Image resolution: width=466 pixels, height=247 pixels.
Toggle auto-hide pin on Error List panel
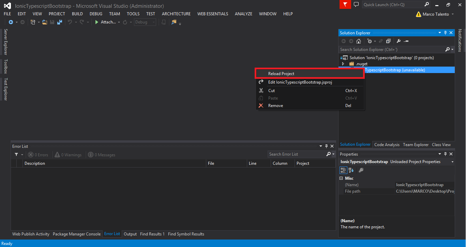[326, 146]
